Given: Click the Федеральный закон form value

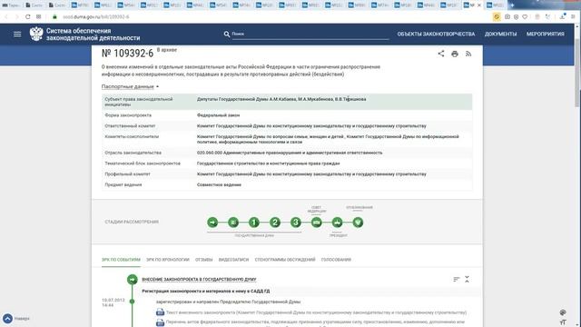Looking at the screenshot, I should tap(218, 115).
